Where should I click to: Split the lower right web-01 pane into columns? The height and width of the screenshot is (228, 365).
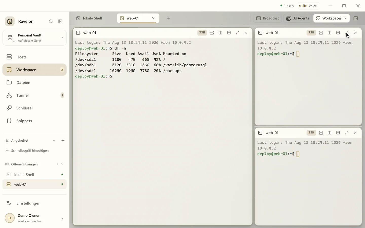(x=330, y=133)
